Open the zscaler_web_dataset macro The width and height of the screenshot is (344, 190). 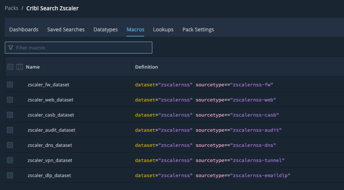(x=51, y=100)
